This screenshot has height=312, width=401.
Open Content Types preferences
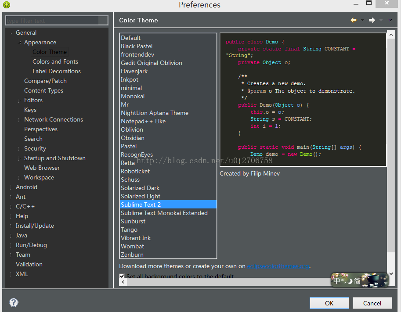coord(43,91)
